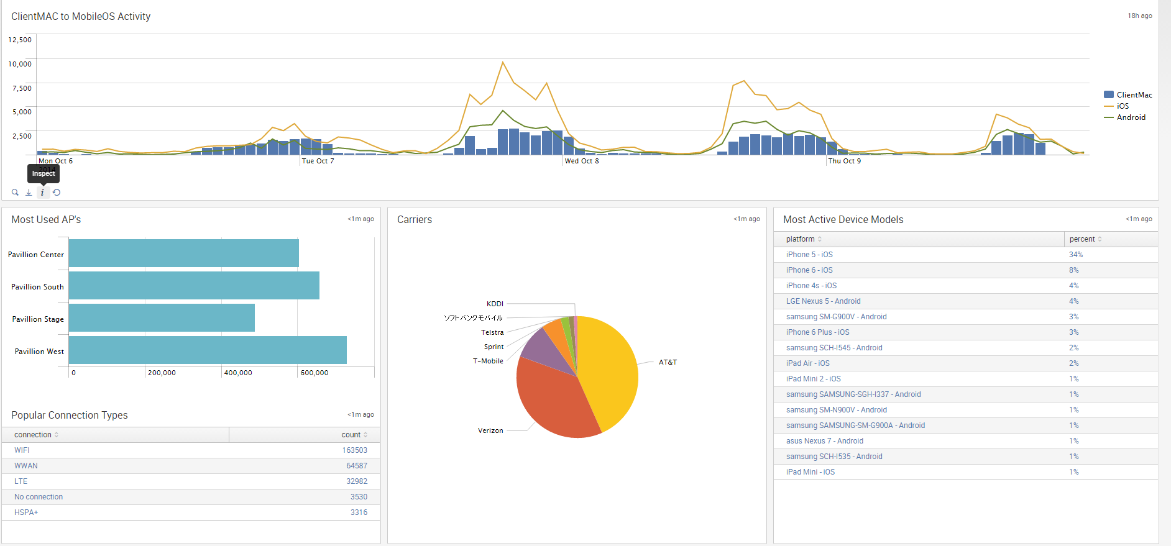Click the Verizon pie label
The height and width of the screenshot is (546, 1171).
point(490,430)
